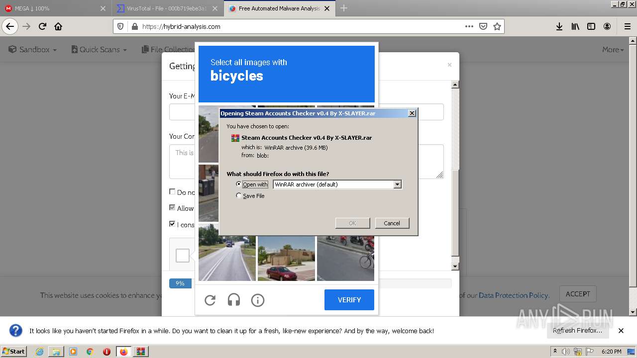Screen dimensions: 637x358
Task: Reload the captcha challenge
Action: [x=210, y=300]
